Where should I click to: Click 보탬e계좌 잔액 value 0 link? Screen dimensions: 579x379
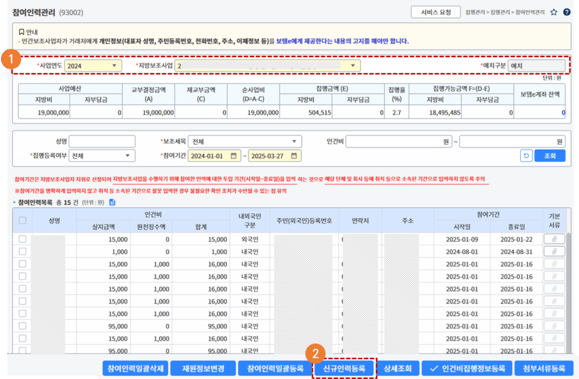(563, 112)
